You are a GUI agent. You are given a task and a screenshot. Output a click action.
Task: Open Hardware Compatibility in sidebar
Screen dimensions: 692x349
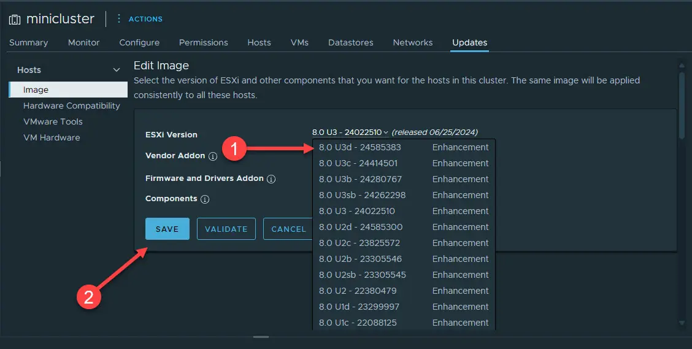tap(72, 105)
